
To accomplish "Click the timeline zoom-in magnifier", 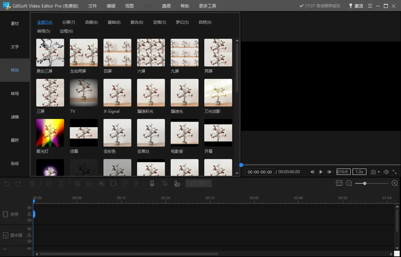I will [x=394, y=183].
